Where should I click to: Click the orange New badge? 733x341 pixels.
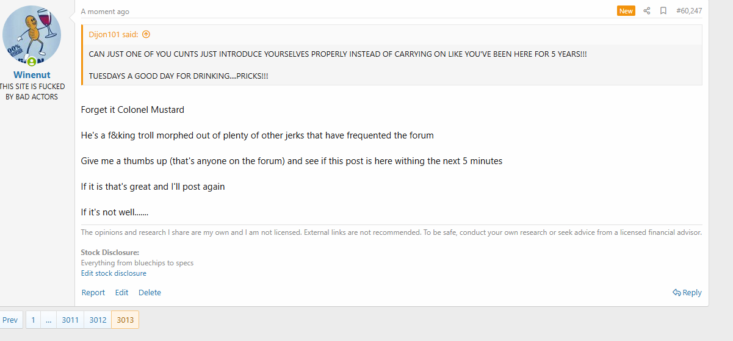[626, 11]
